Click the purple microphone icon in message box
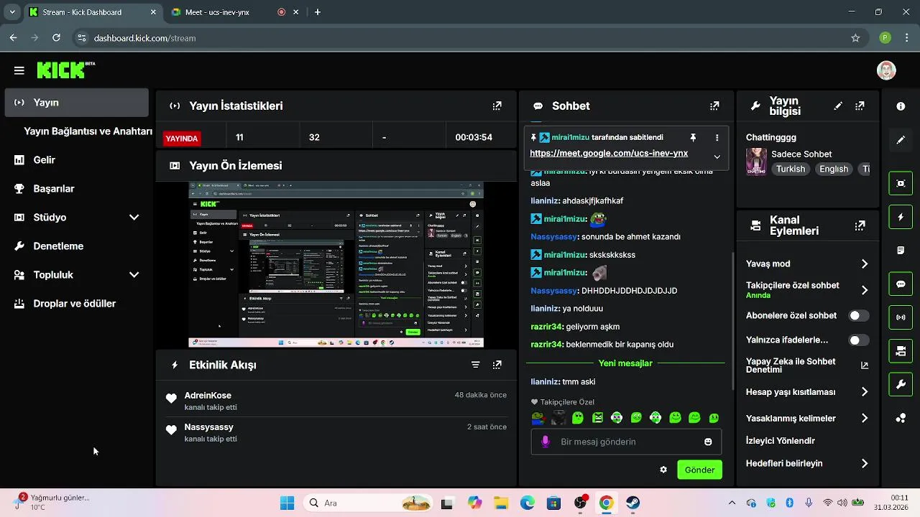The height and width of the screenshot is (517, 920). 546,442
